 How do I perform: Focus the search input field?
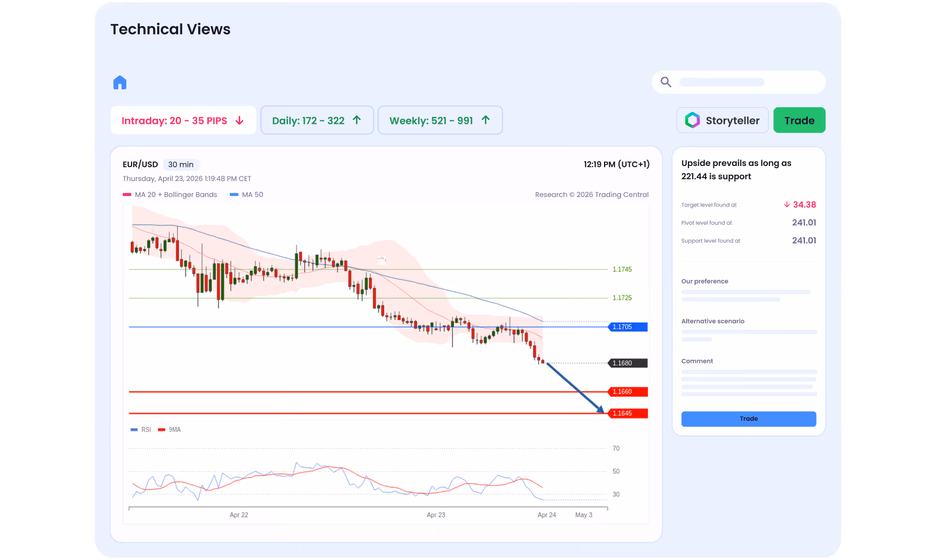[738, 82]
